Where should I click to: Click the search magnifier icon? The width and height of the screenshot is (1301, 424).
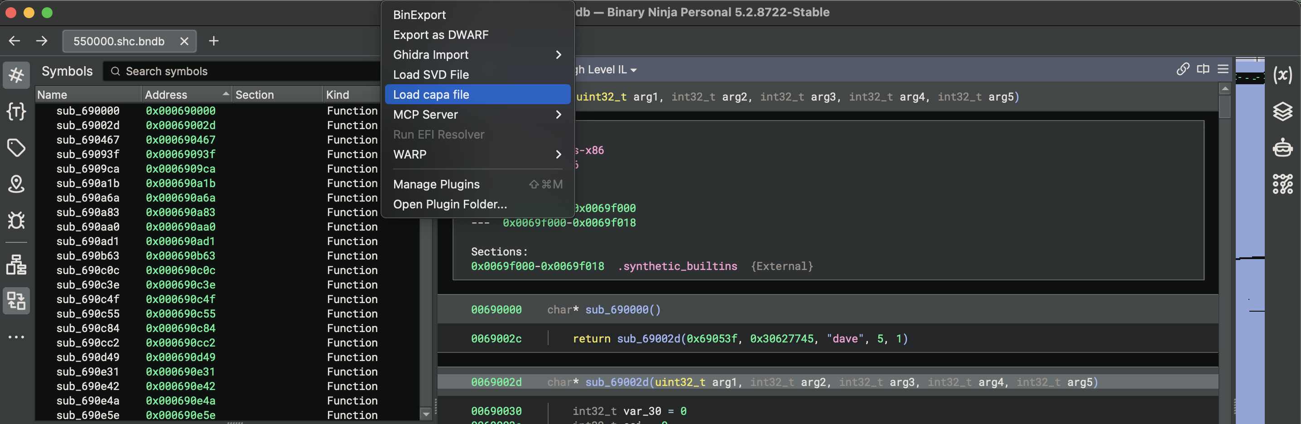[x=116, y=71]
